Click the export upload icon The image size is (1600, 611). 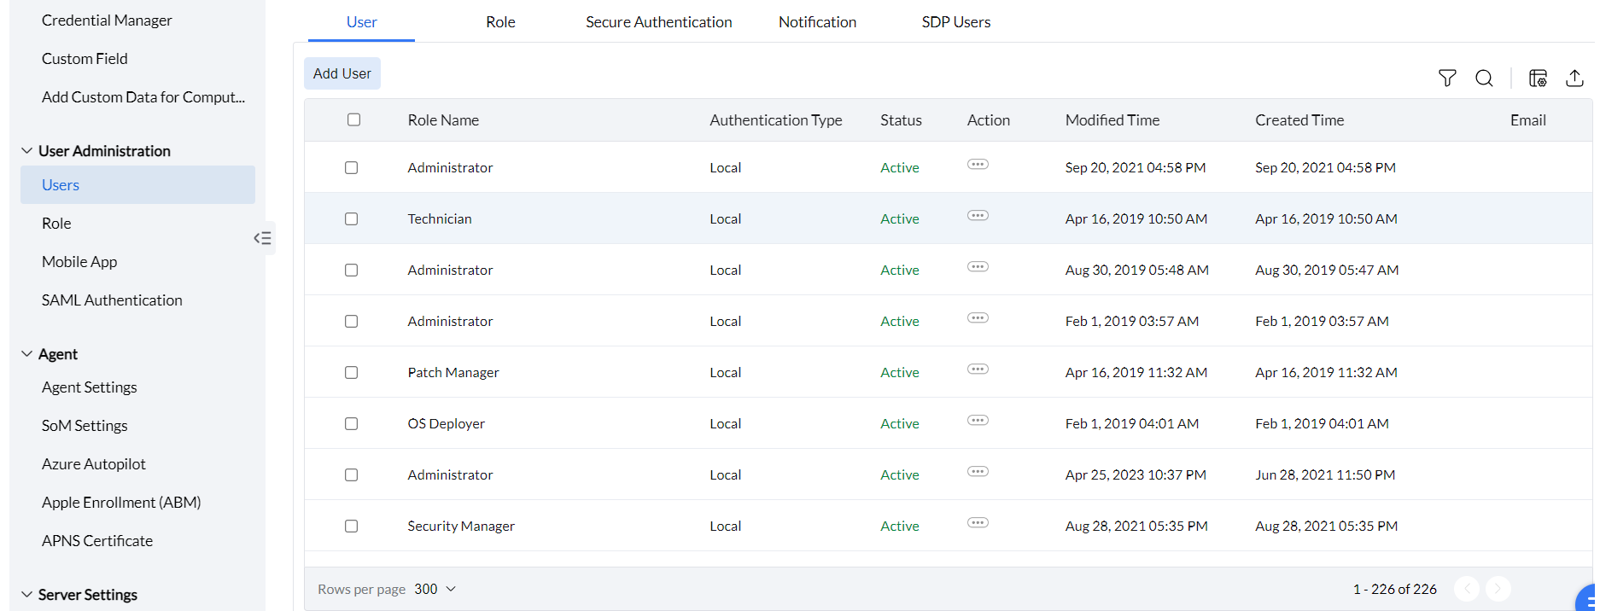1574,79
